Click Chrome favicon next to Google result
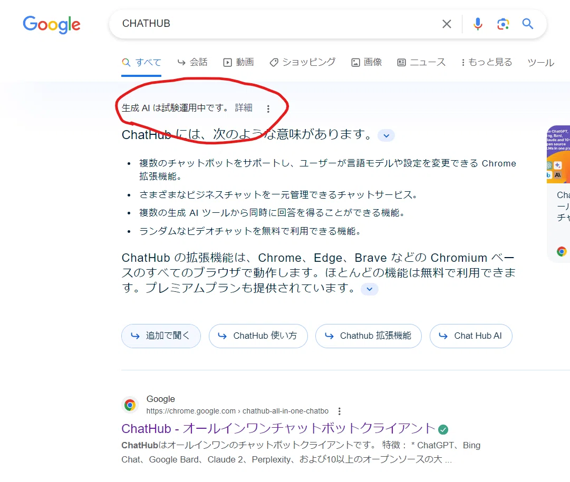This screenshot has height=482, width=570. [x=130, y=405]
